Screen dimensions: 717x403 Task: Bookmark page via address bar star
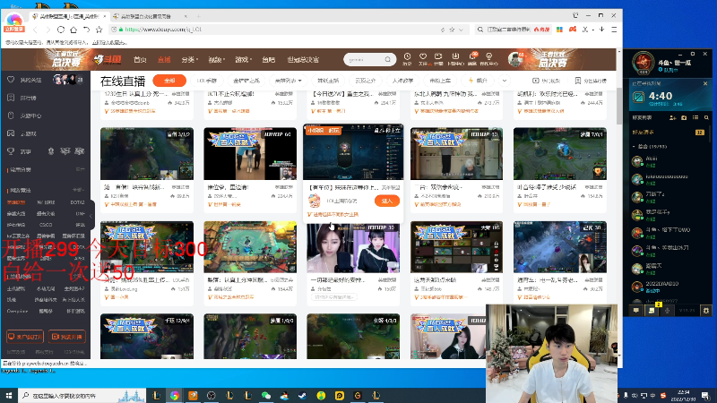pyautogui.click(x=452, y=30)
